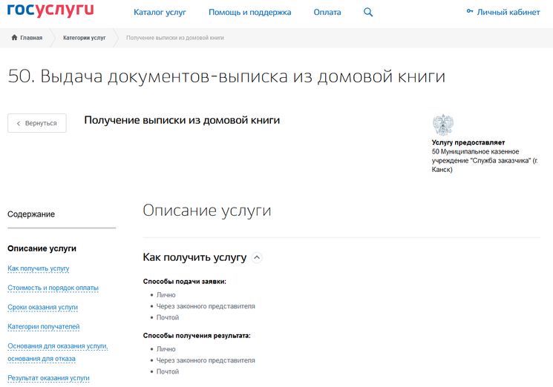
Task: Click the Способы подачи заявки label
Action: (x=184, y=282)
